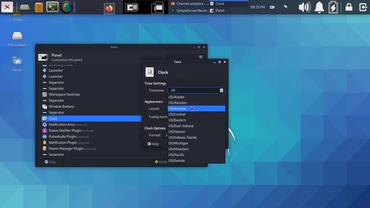Click the Timezone text field

coord(196,90)
